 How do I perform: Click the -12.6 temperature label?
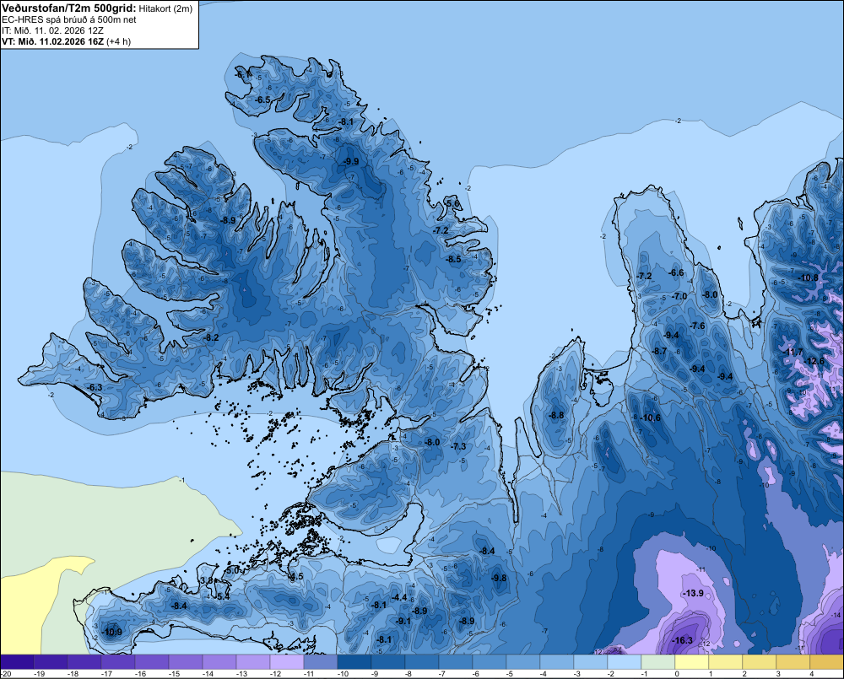tap(814, 361)
